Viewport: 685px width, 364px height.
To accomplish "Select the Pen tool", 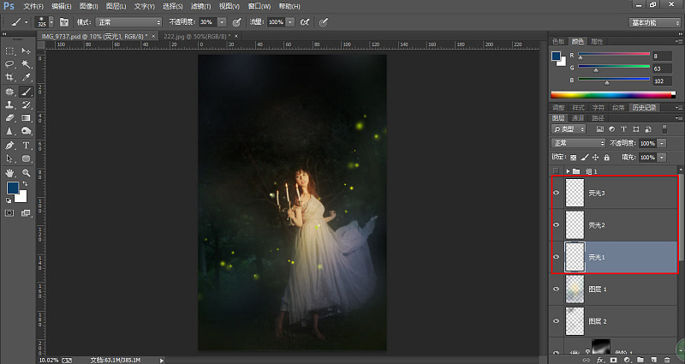I will [9, 146].
